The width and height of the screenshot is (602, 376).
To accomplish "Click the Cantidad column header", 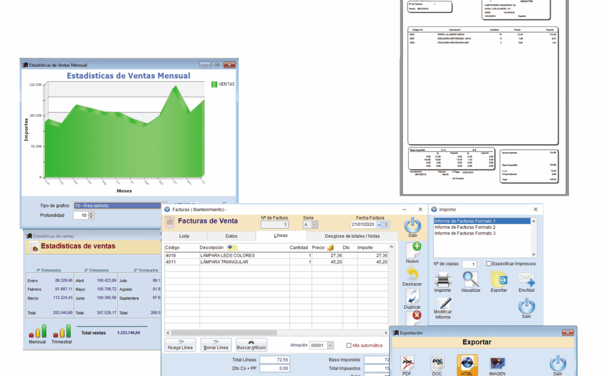I will (299, 248).
